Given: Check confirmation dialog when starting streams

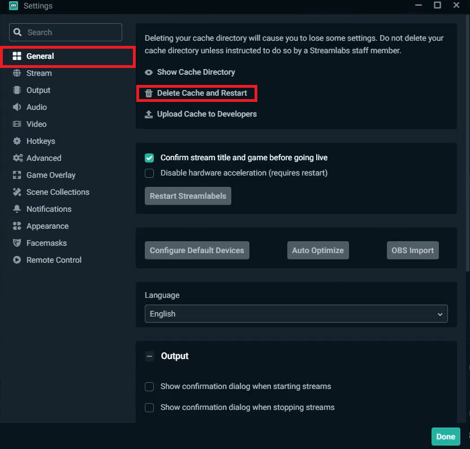Looking at the screenshot, I should pyautogui.click(x=149, y=387).
